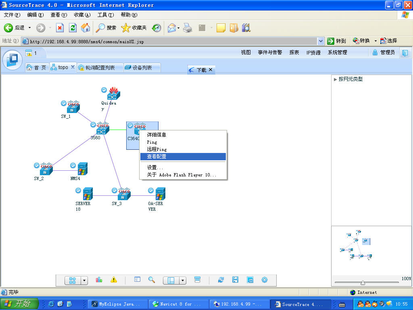413x310 pixels.
Task: Toggle status check badge on Quidway
Action: [x=104, y=90]
